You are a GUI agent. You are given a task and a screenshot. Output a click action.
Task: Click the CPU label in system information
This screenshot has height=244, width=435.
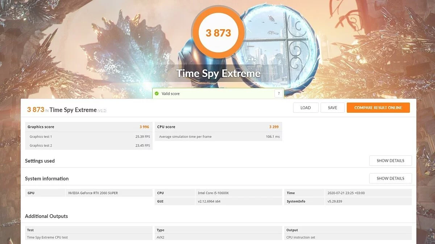(175, 193)
